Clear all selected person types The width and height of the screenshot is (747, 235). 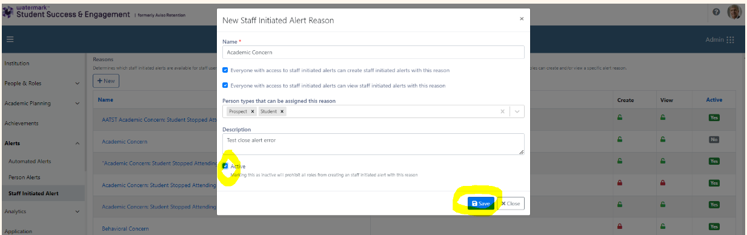pos(502,111)
